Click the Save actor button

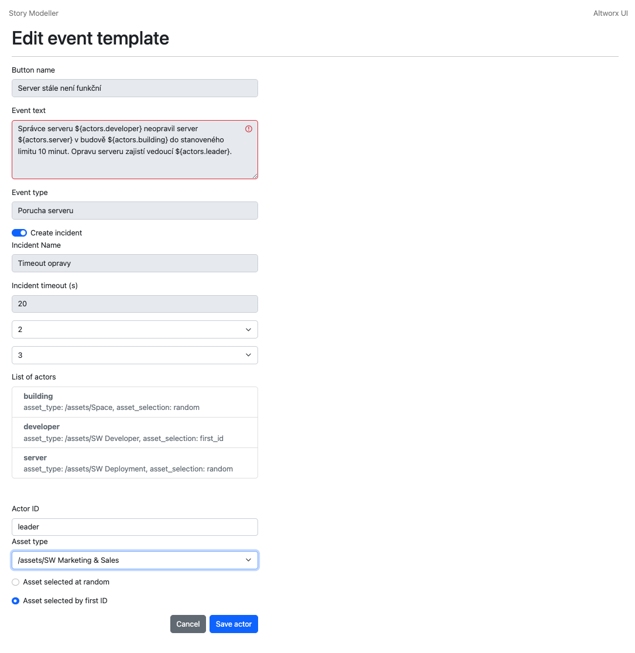coord(234,624)
